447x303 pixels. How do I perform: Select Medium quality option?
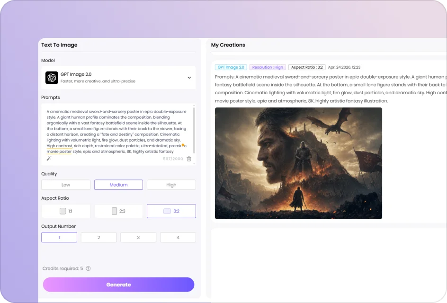click(x=118, y=185)
